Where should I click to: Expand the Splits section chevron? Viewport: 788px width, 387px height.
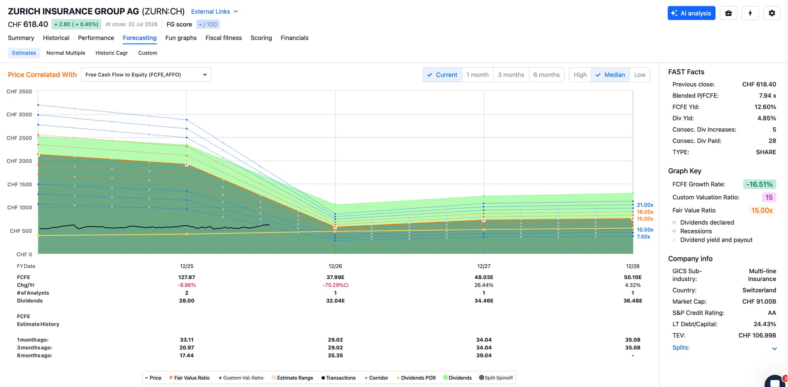[x=774, y=348]
